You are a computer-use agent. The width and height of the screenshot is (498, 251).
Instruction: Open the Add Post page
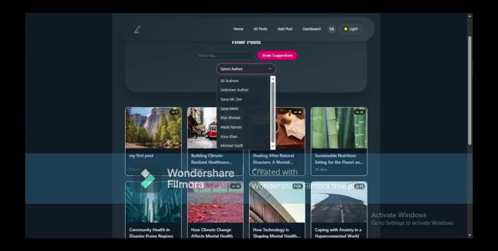pyautogui.click(x=285, y=29)
